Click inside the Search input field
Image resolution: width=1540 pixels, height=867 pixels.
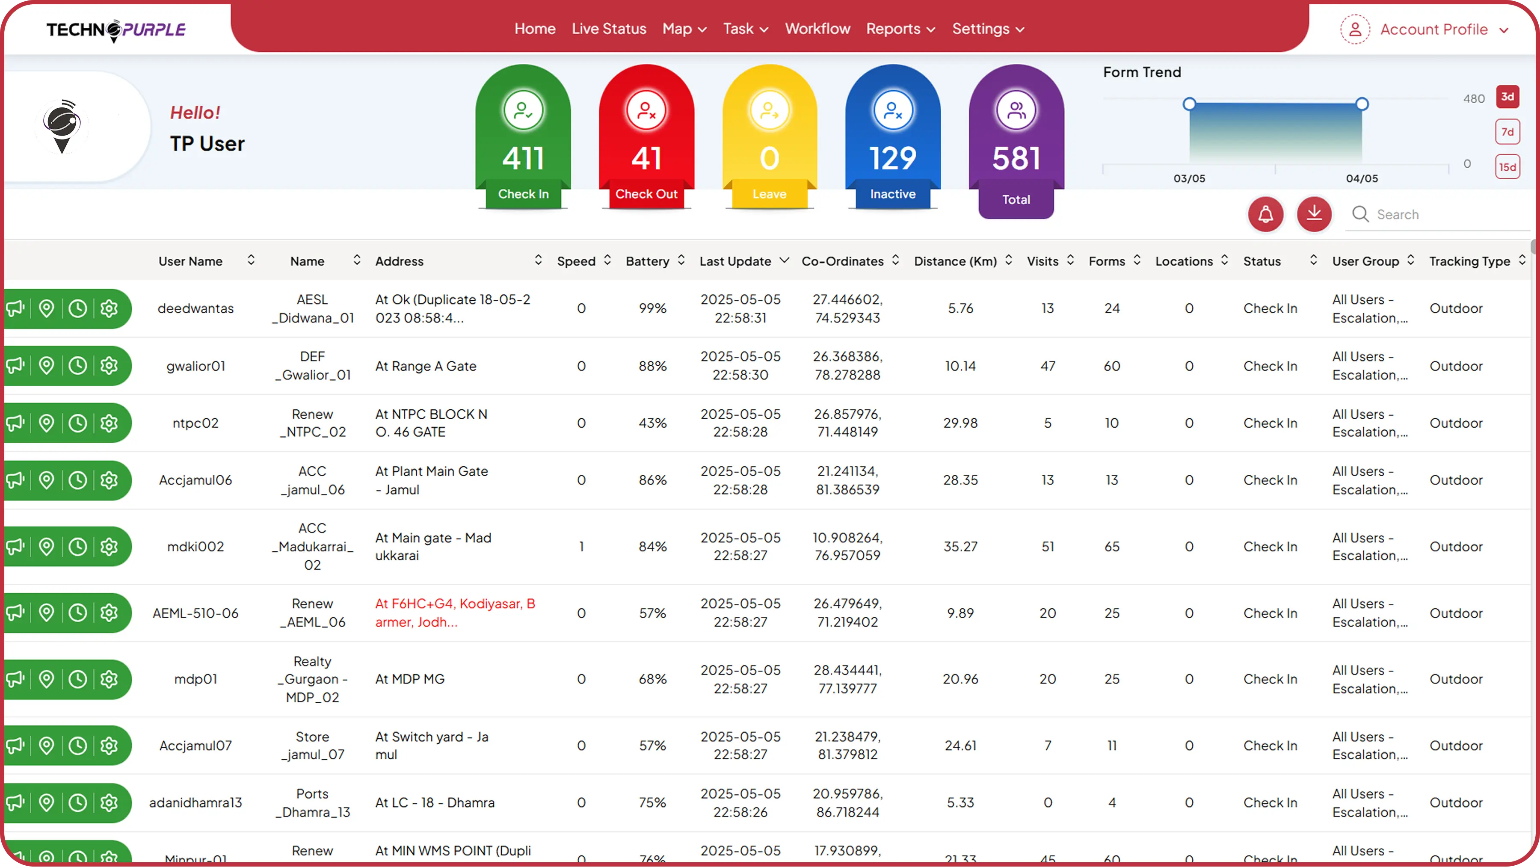(1435, 214)
